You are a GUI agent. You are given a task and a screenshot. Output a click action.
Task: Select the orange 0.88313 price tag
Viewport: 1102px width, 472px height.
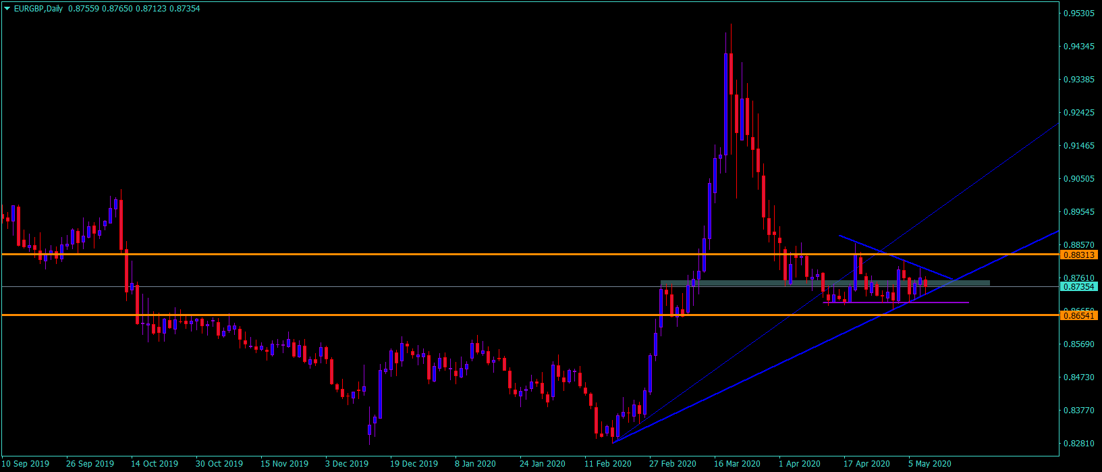[x=1080, y=255]
